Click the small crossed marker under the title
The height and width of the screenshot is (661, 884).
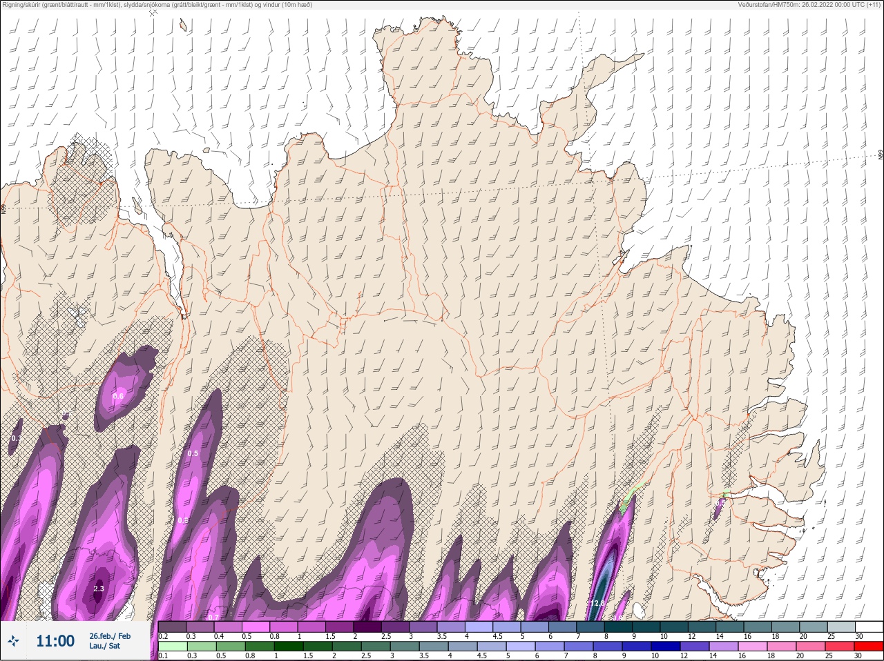tap(153, 12)
